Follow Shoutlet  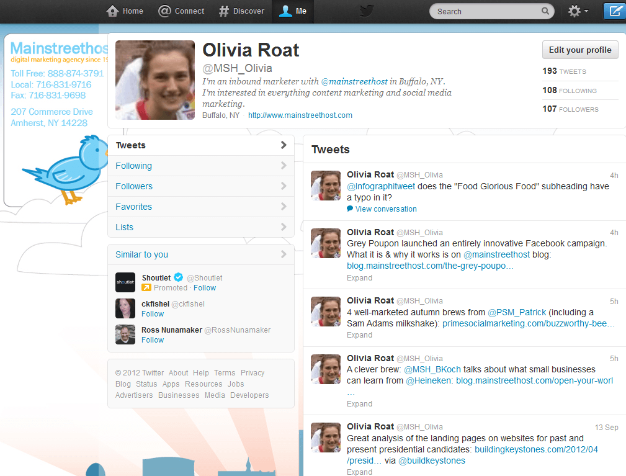coord(205,287)
